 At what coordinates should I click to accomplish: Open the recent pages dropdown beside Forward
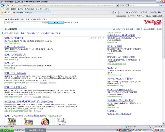(9, 6)
